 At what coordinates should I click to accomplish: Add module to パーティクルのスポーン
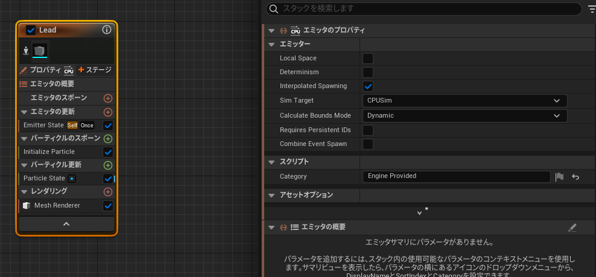pyautogui.click(x=108, y=138)
